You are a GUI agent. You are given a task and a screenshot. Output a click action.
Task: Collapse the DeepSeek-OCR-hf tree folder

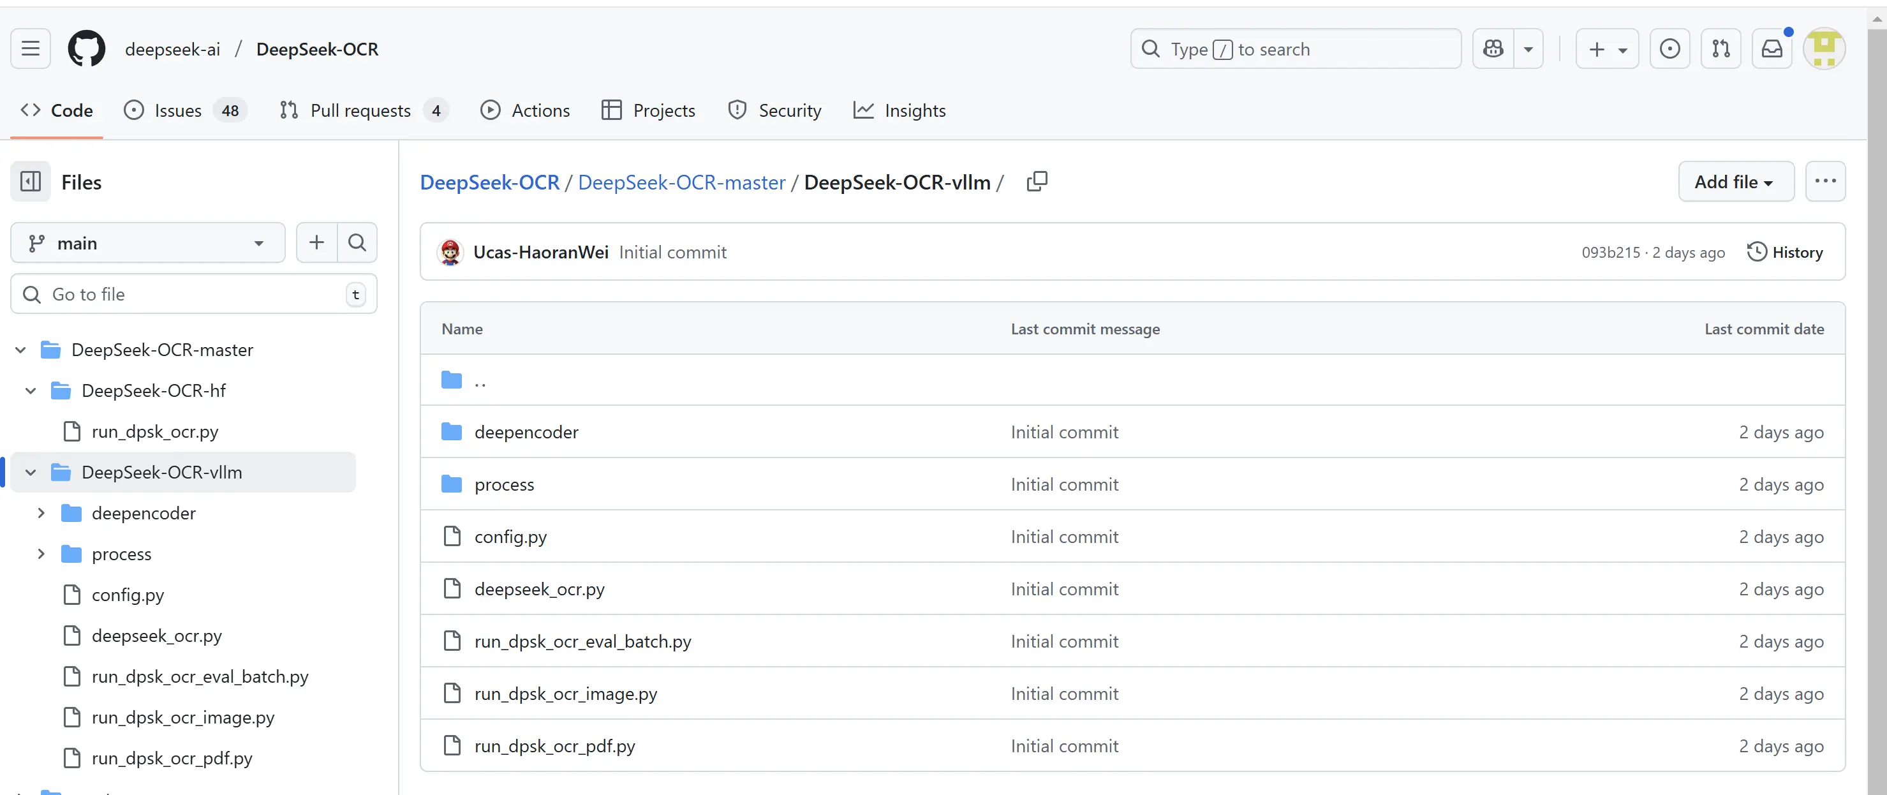(x=31, y=390)
